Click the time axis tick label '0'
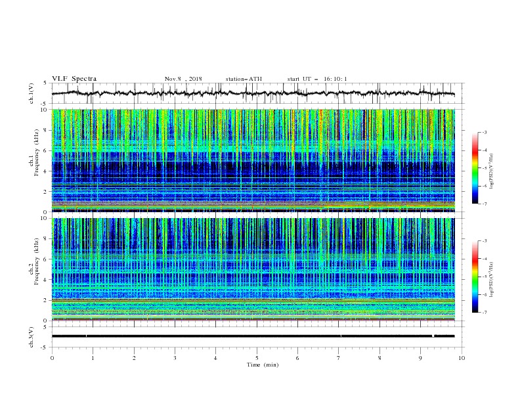 pyautogui.click(x=52, y=358)
